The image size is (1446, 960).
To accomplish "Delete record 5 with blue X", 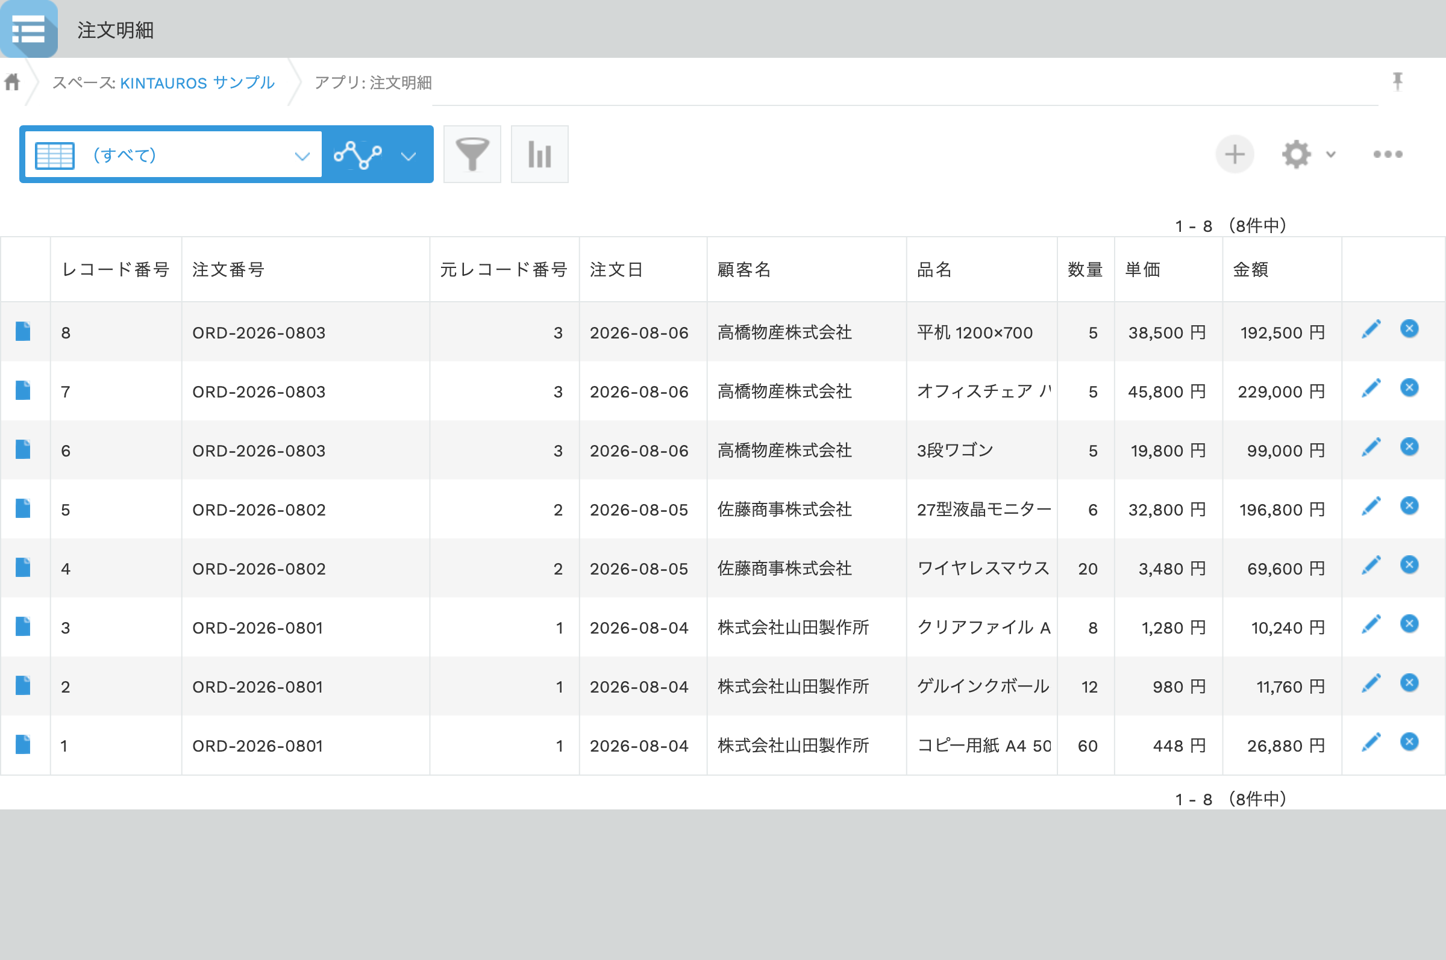I will pos(1409,506).
